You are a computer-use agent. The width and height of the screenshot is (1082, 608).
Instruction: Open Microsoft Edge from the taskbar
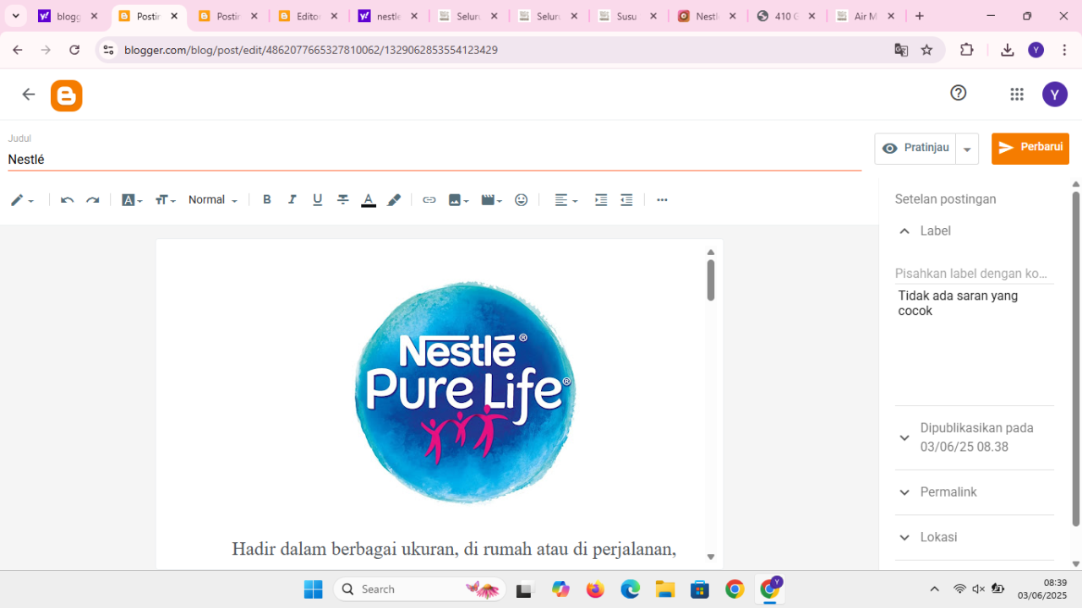(x=630, y=589)
